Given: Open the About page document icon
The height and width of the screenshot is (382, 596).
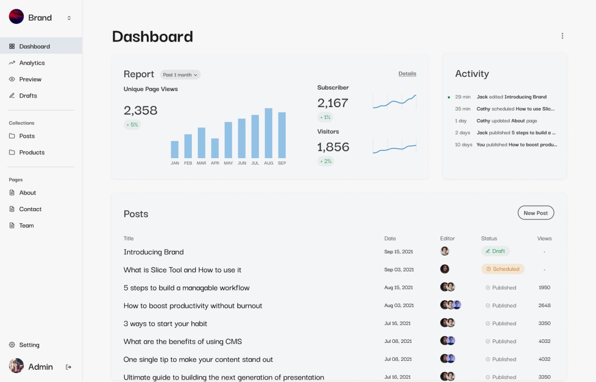Looking at the screenshot, I should (x=11, y=192).
